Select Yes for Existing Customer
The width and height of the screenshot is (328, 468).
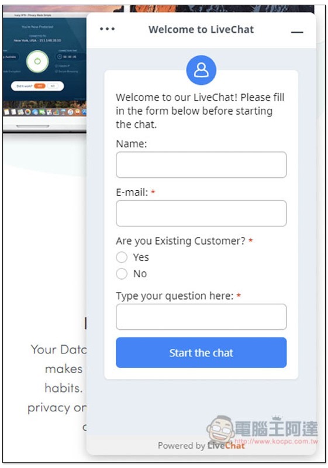point(122,257)
